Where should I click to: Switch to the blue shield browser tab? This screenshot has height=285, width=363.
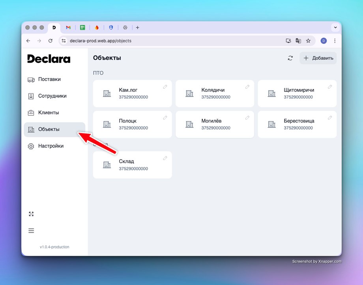point(111,28)
